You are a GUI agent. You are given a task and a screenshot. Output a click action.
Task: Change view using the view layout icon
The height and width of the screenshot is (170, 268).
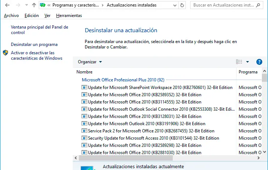click(239, 62)
